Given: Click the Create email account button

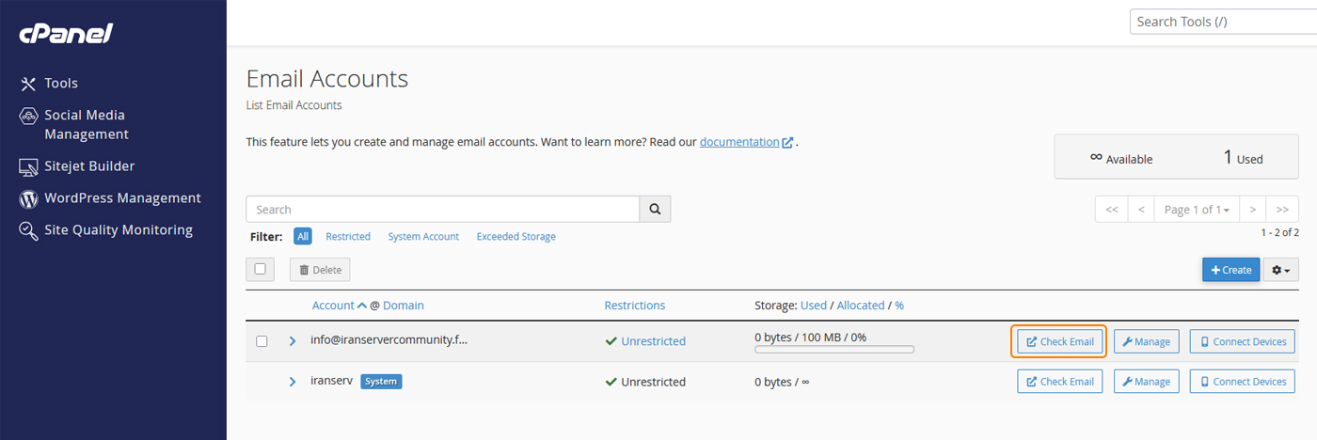Looking at the screenshot, I should [x=1230, y=270].
